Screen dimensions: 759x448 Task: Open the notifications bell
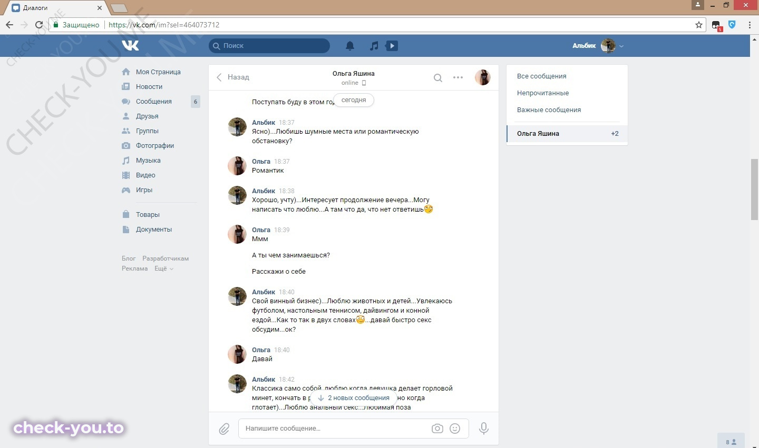(x=350, y=46)
